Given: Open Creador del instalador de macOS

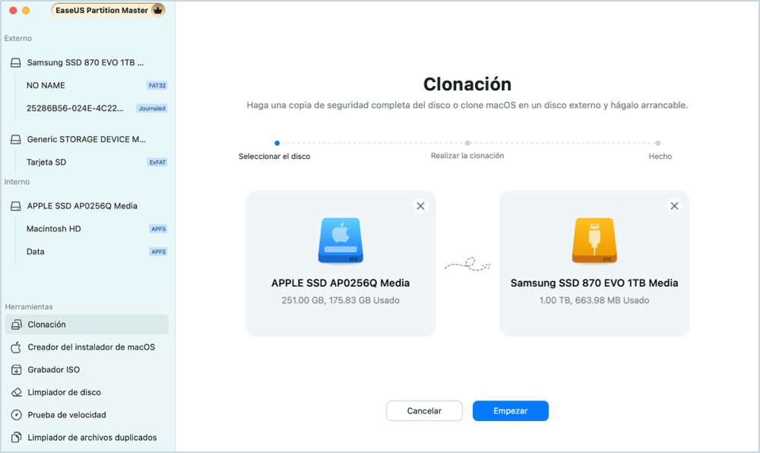Looking at the screenshot, I should point(87,347).
